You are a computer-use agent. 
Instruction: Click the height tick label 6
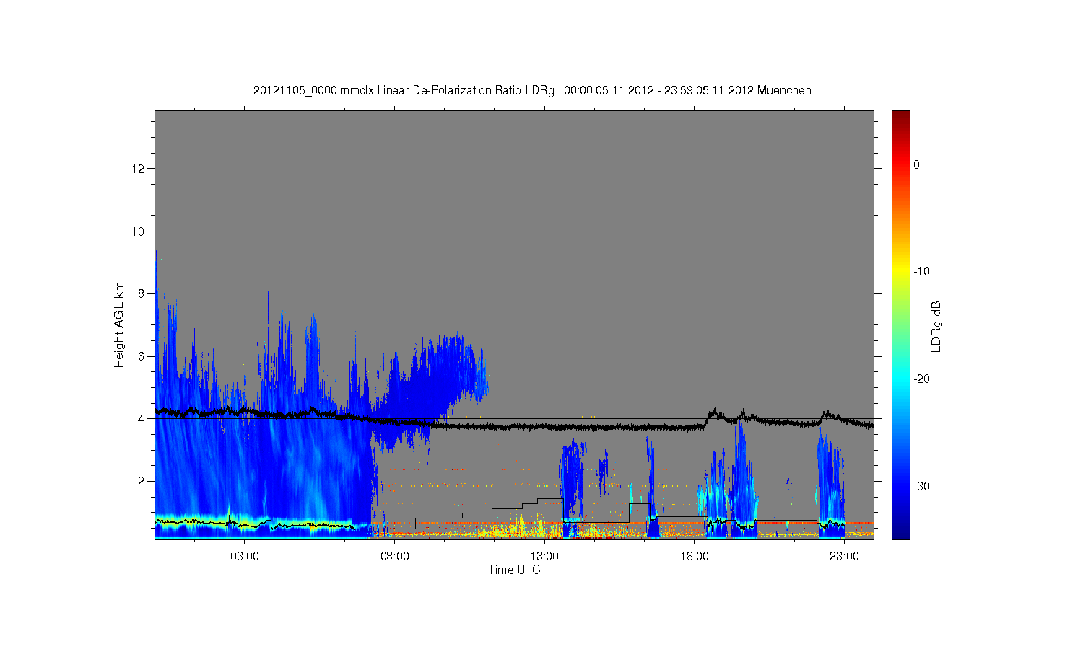pos(142,356)
